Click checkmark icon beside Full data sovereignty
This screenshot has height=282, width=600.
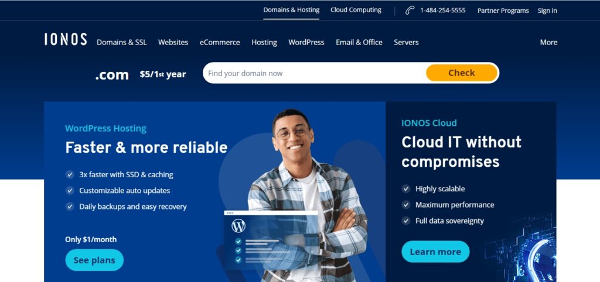click(406, 221)
